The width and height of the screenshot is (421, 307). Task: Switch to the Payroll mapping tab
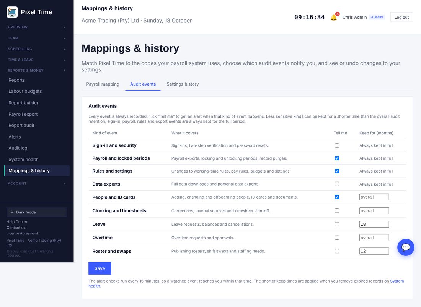[x=103, y=84]
